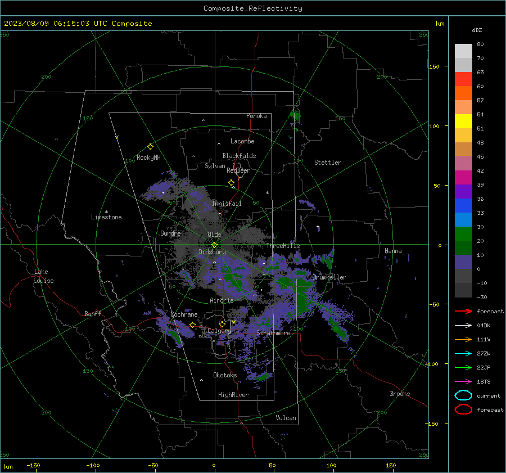Click the green radar echo north of Stettler
The width and height of the screenshot is (506, 473).
295,115
